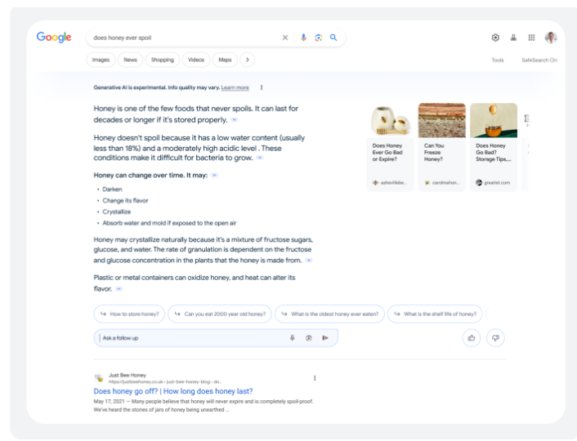Open the settings gear icon
577x441 pixels.
click(x=495, y=38)
